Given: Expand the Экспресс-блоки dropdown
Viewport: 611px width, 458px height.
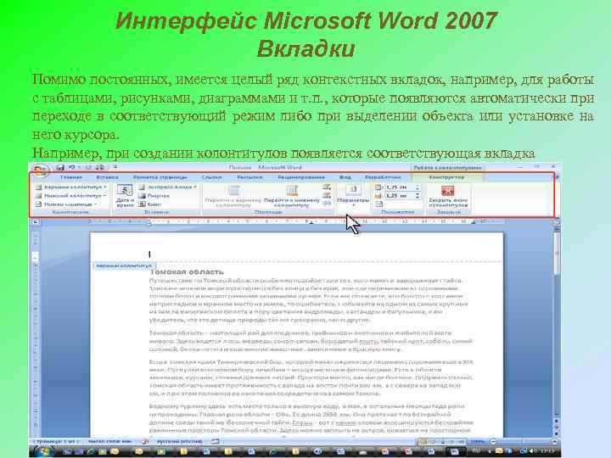Looking at the screenshot, I should click(168, 187).
